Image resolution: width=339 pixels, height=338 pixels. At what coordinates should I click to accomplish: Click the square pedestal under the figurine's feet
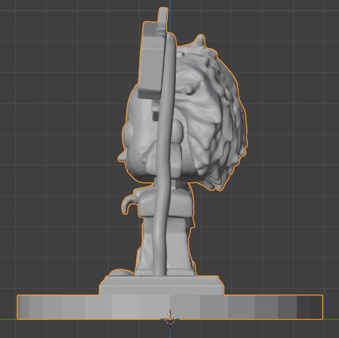161,285
